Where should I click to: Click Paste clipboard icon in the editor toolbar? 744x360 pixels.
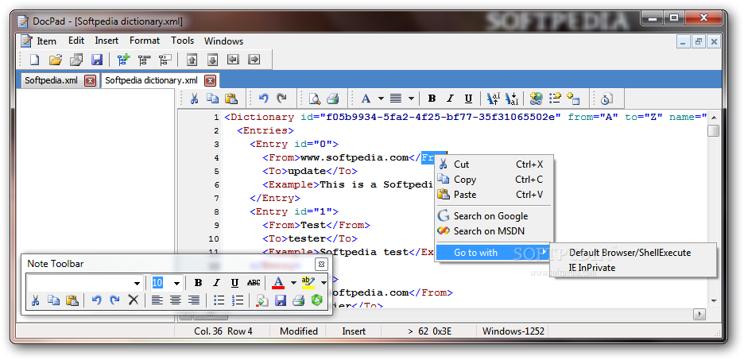click(231, 99)
